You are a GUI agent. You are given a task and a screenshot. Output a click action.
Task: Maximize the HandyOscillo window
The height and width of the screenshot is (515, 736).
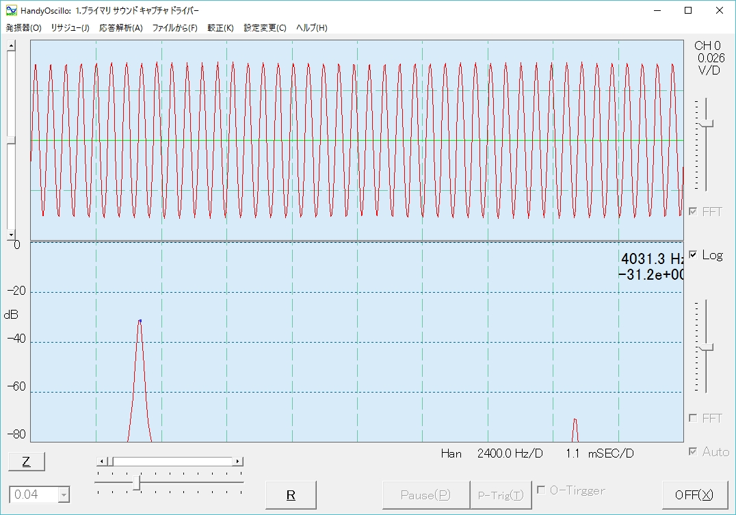[x=688, y=10]
